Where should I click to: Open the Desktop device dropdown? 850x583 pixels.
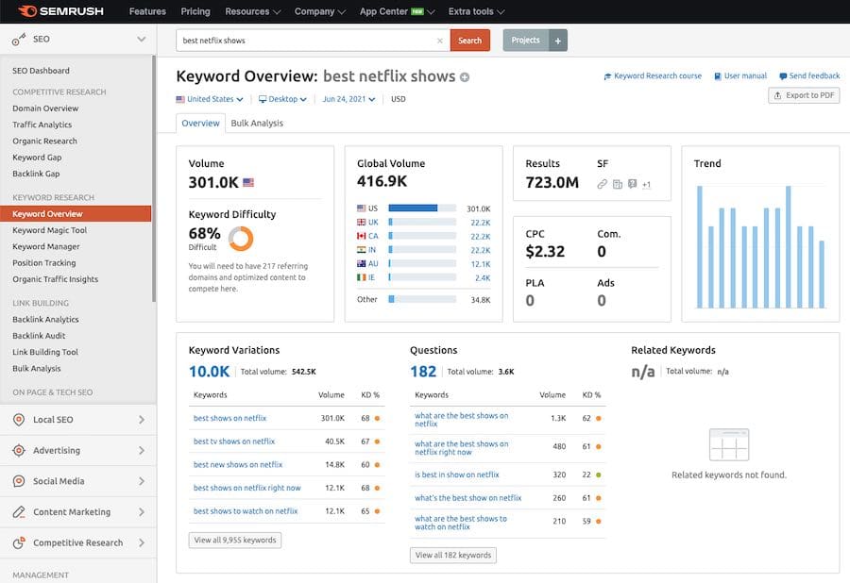[x=282, y=99]
